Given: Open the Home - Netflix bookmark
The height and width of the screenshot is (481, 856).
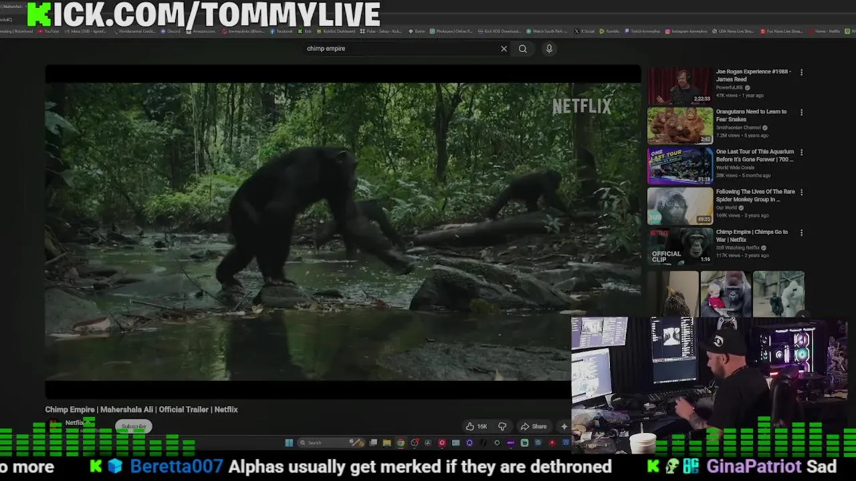Looking at the screenshot, I should coord(825,31).
